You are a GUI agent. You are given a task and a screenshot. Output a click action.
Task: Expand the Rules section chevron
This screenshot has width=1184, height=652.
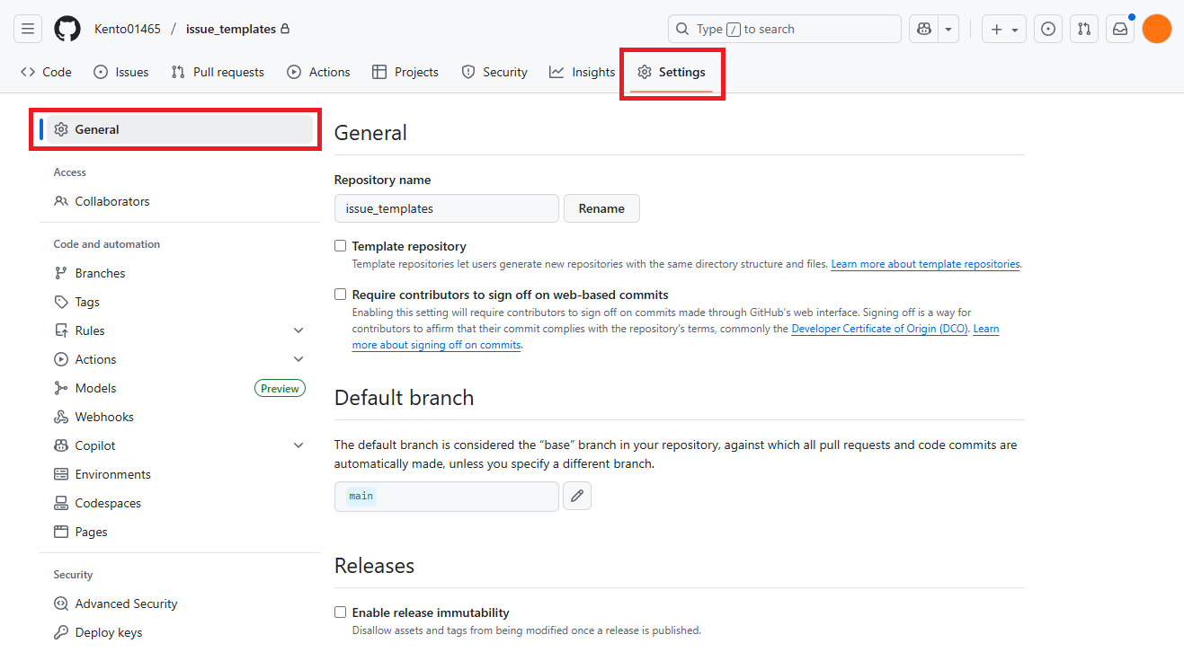[298, 330]
